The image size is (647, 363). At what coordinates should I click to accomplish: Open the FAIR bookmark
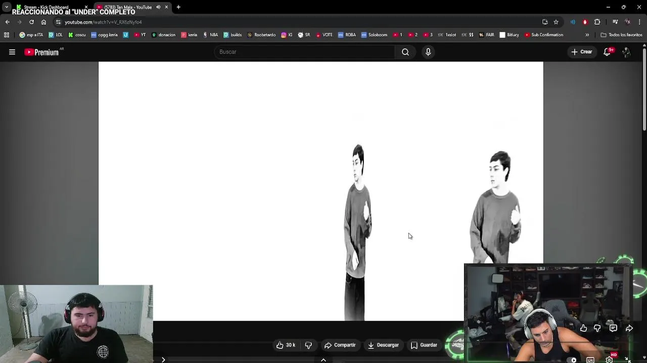point(486,35)
